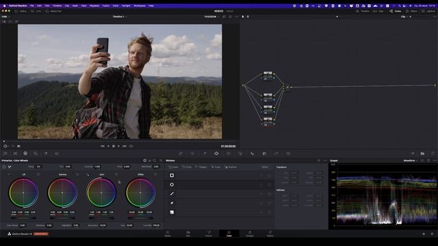Viewport: 438px width, 246px height.
Task: Open Primaries palette options menu
Action: pyautogui.click(x=161, y=161)
